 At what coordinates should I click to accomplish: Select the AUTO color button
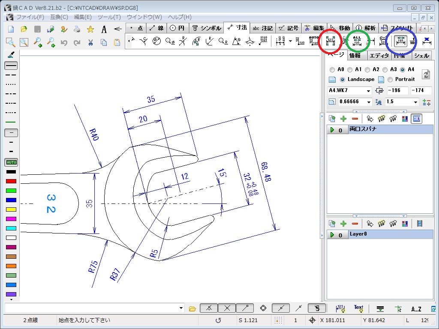click(11, 162)
